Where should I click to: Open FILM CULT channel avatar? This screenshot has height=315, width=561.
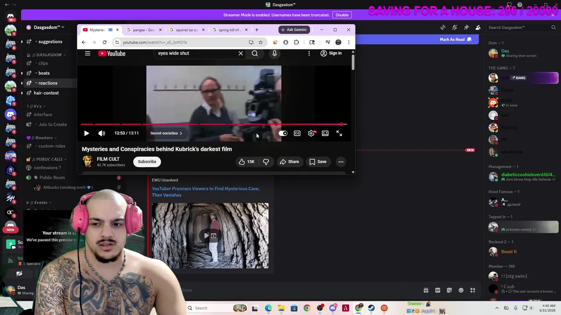88,161
